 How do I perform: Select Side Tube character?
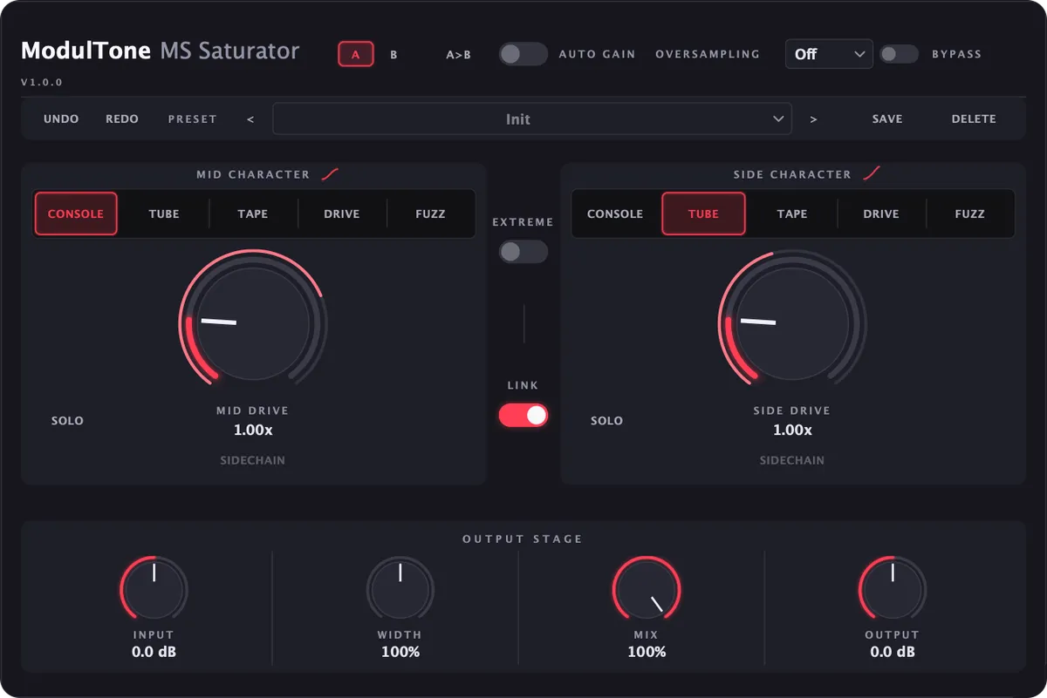click(x=703, y=213)
